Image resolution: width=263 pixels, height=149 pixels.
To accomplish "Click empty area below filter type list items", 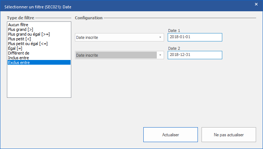I will click(39, 82).
